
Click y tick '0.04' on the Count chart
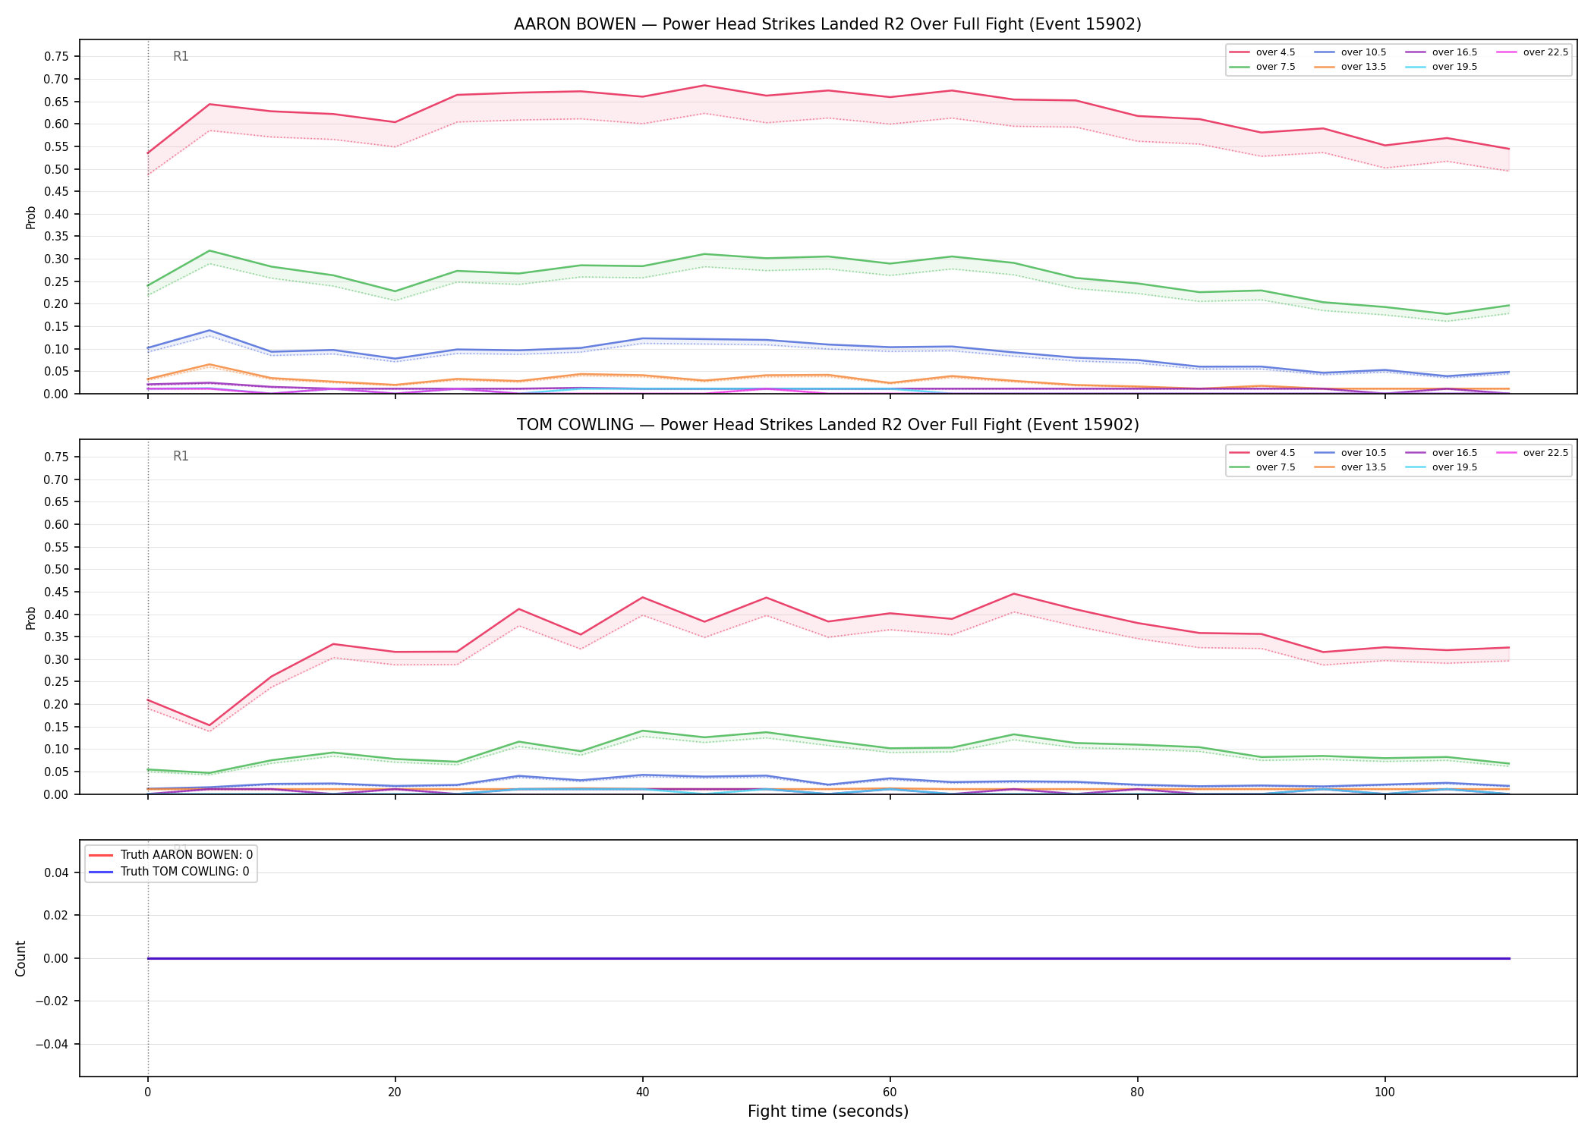tap(57, 872)
